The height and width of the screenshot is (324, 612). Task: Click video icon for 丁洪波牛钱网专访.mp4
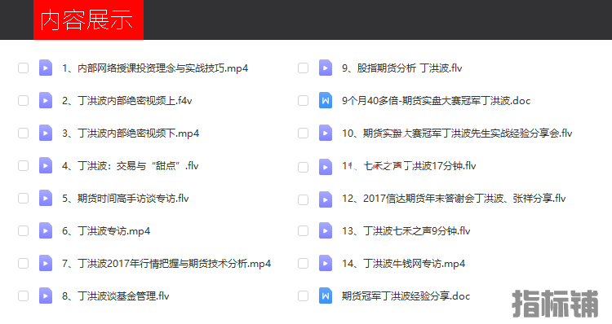coord(326,263)
